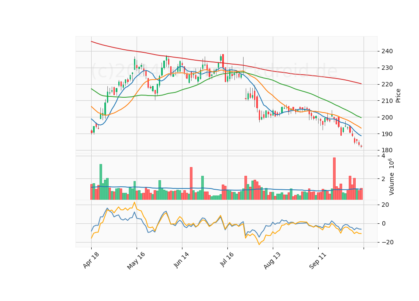419x301 pixels.
Task: Click the 'Jun 14' date label
Action: coord(181,260)
